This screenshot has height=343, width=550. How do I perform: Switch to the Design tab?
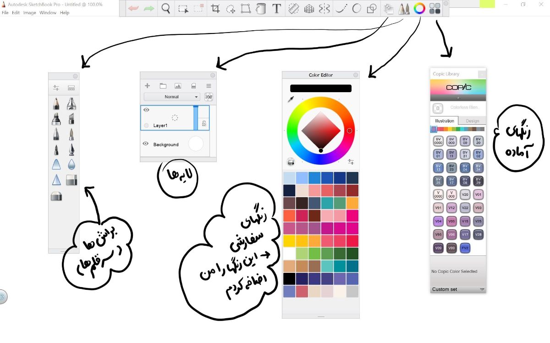[x=472, y=121]
